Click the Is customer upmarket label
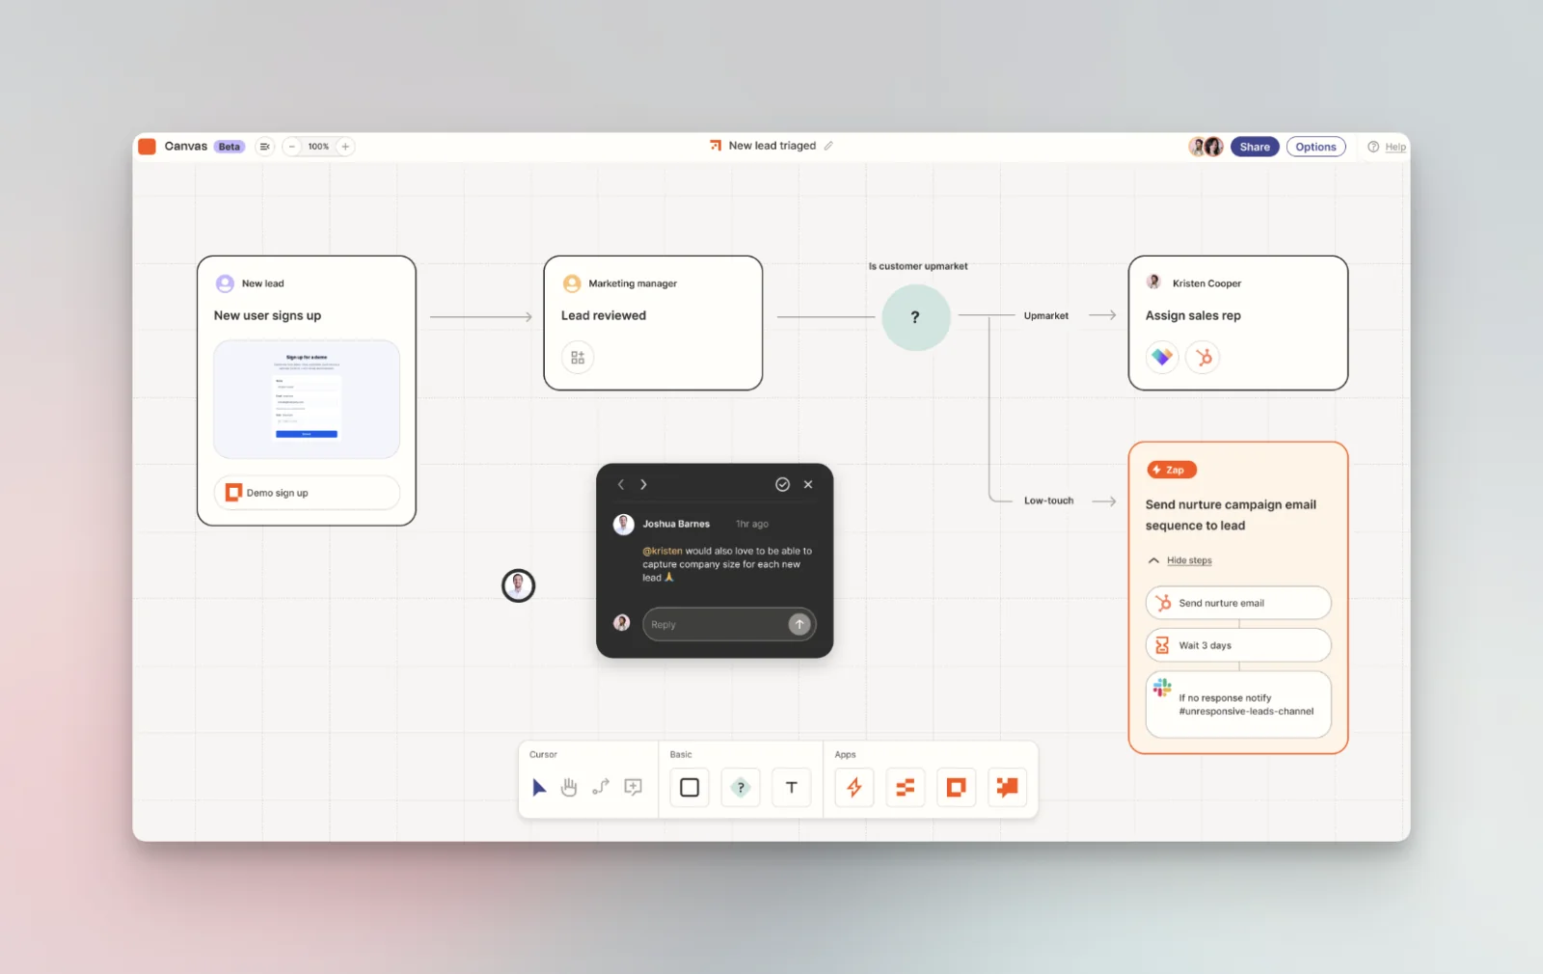1543x974 pixels. (x=918, y=266)
